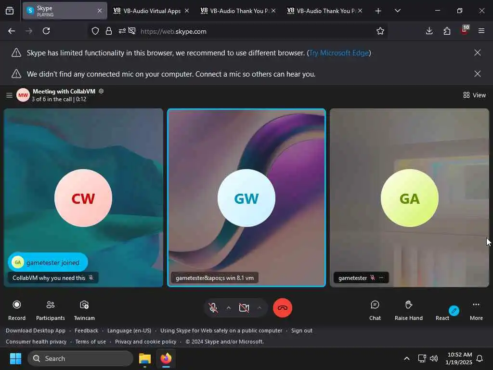View site security padlock info
Image resolution: width=493 pixels, height=370 pixels.
tap(109, 31)
